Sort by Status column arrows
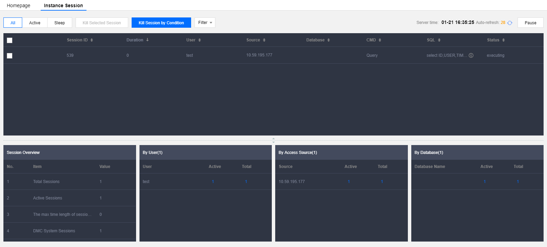Image resolution: width=547 pixels, height=247 pixels. 504,40
